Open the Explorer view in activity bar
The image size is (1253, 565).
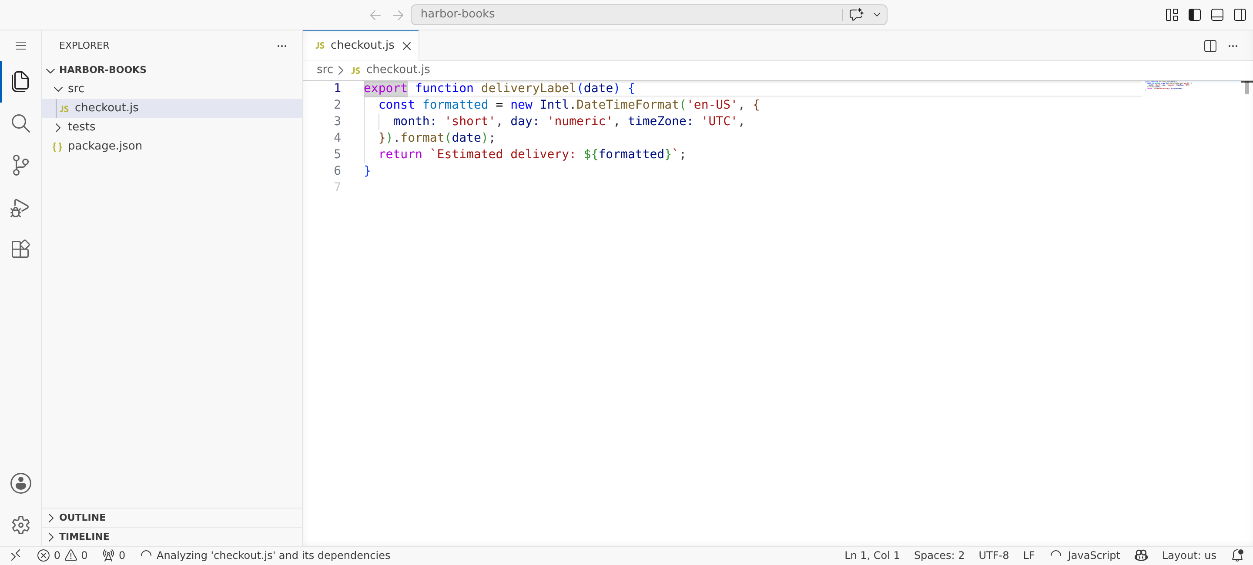20,82
